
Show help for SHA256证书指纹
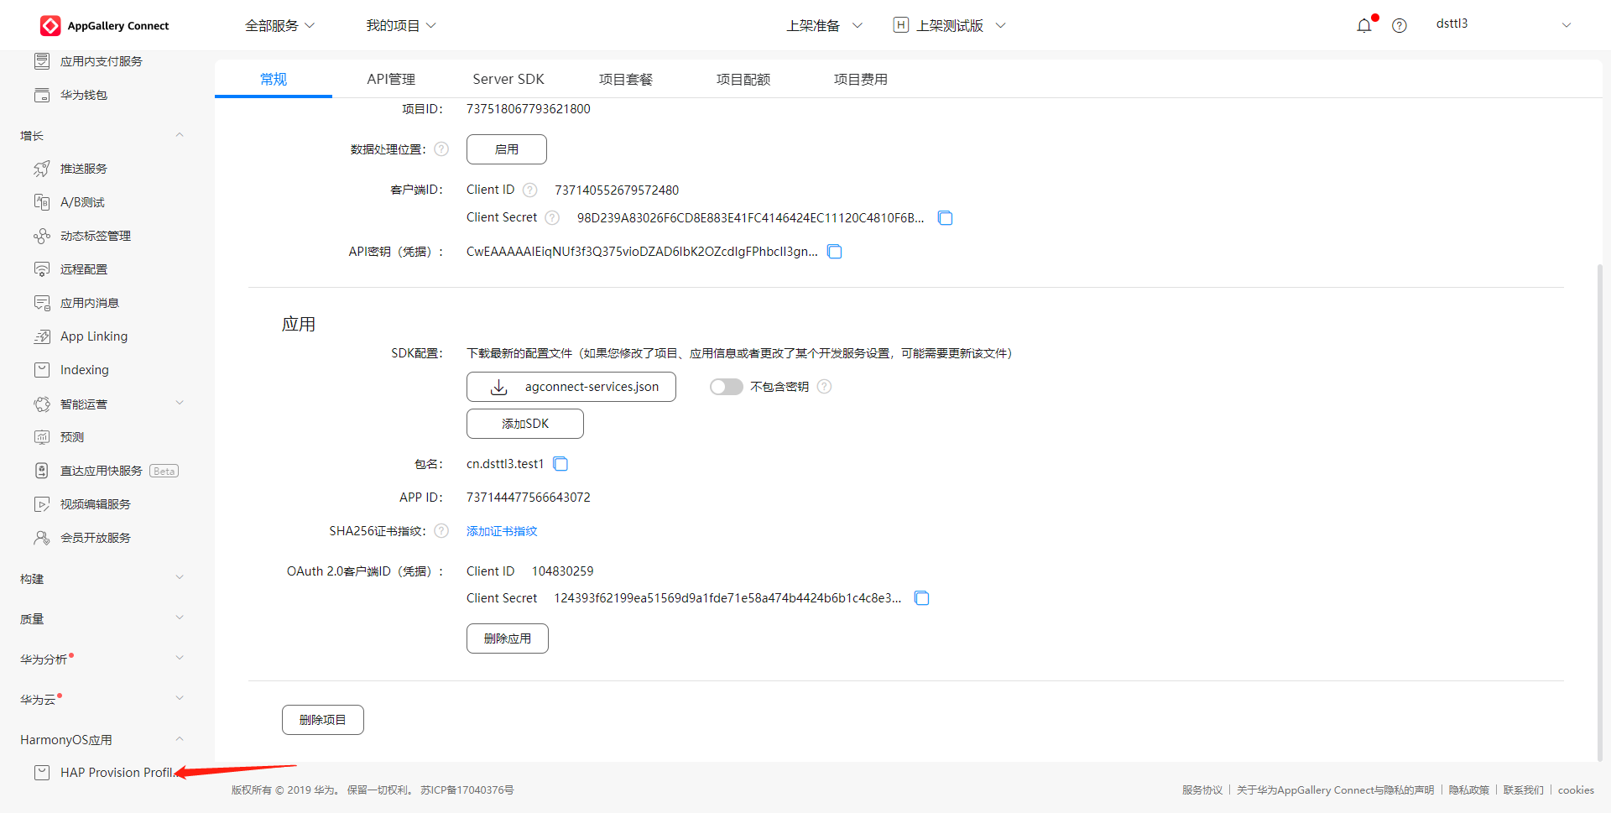441,531
